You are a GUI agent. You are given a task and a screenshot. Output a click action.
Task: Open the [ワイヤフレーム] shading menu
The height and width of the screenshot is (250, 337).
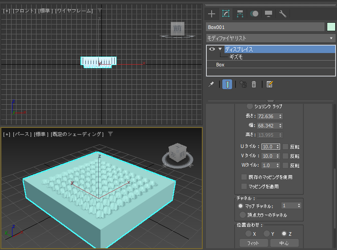pos(74,11)
